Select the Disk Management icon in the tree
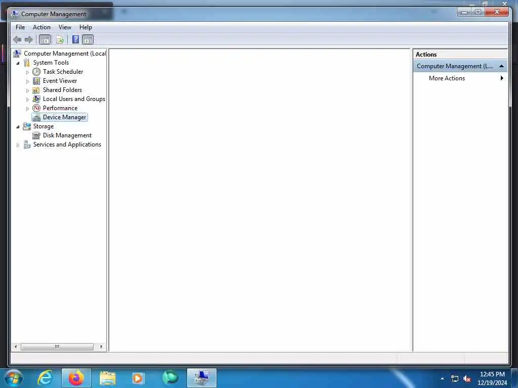518x388 pixels. [36, 135]
